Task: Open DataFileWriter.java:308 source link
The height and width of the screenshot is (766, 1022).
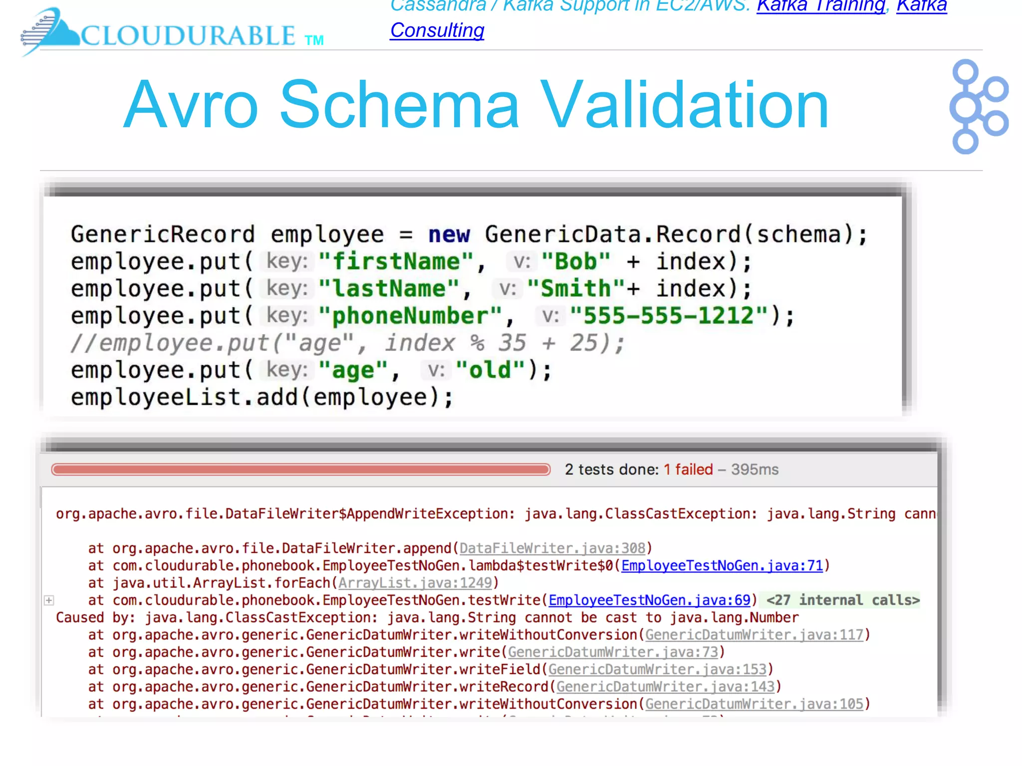Action: (x=552, y=549)
